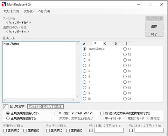Click the 置換 button
The width and height of the screenshot is (168, 136).
pos(154,27)
